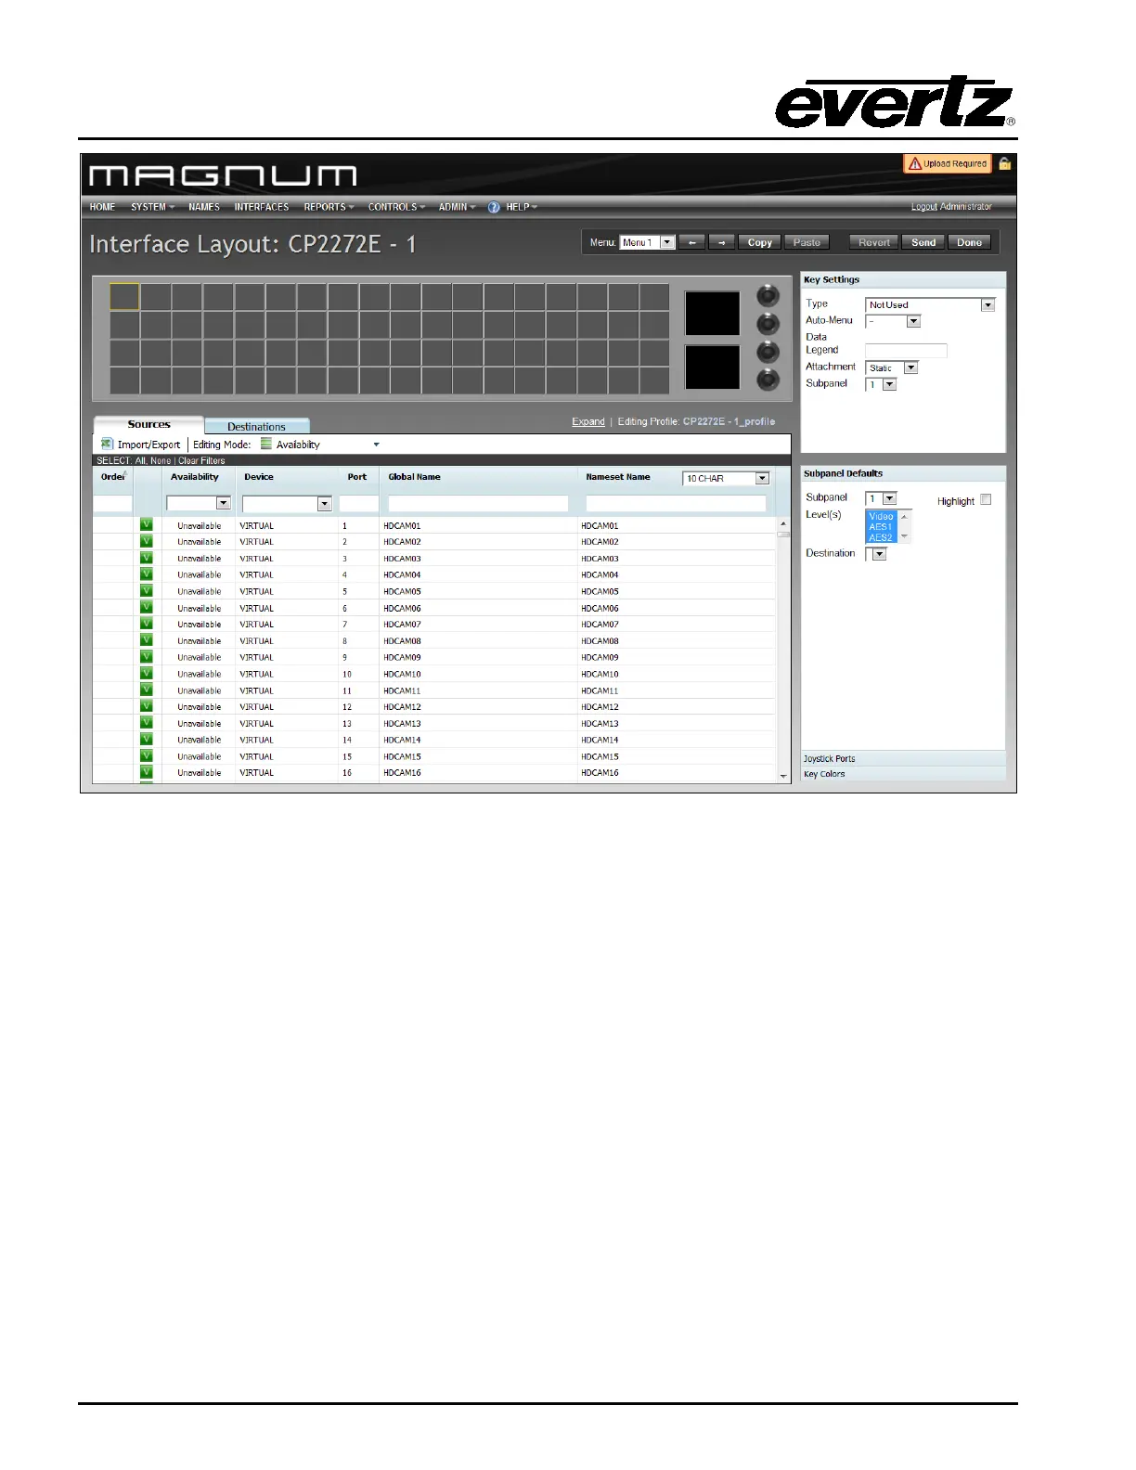Viewport: 1136px width, 1470px height.
Task: Go to next menu with right arrow
Action: coord(721,242)
